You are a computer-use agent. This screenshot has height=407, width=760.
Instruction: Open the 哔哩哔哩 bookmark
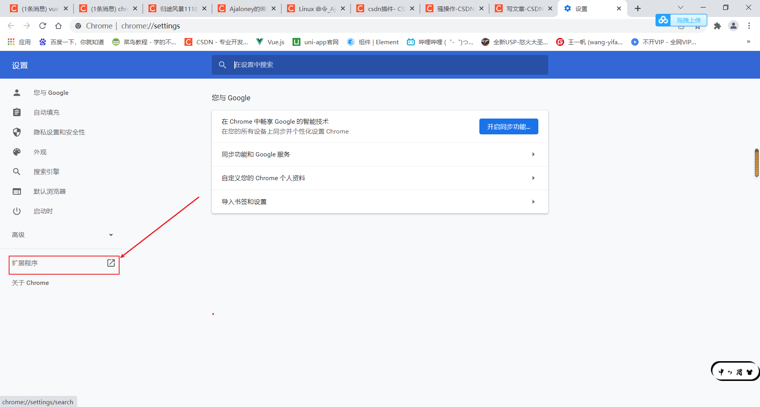440,42
